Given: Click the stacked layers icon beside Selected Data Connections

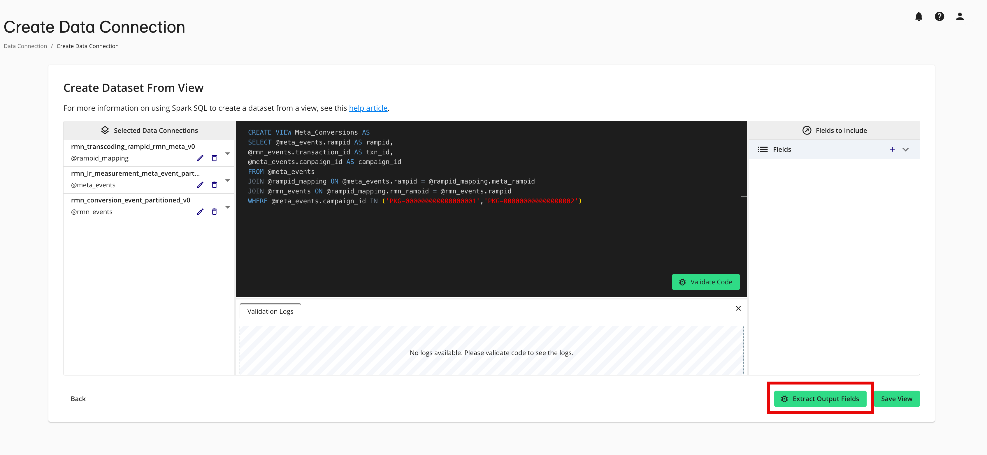Looking at the screenshot, I should pyautogui.click(x=105, y=130).
